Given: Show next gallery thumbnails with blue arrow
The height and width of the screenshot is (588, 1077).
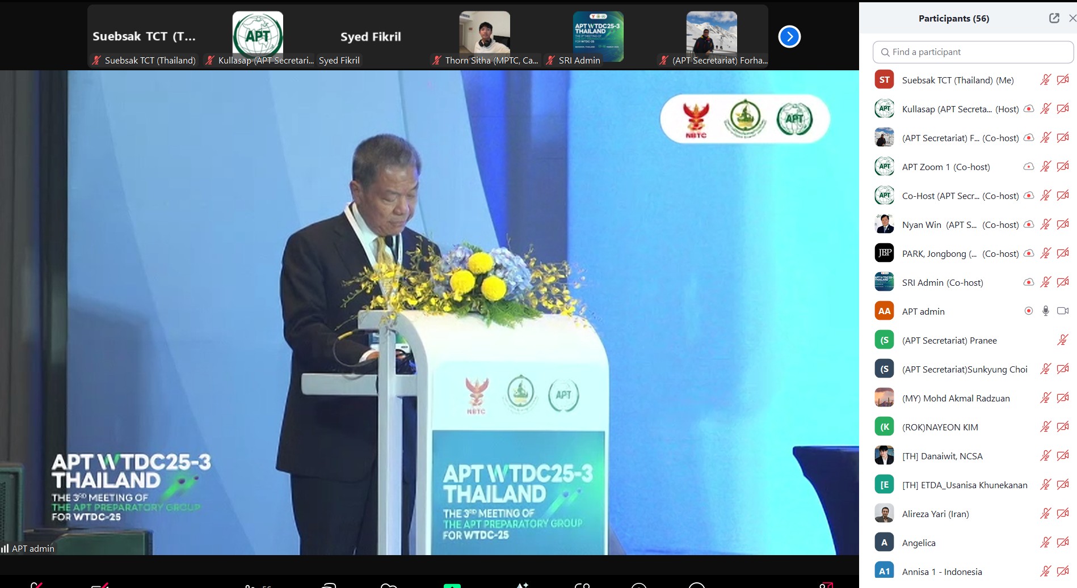Looking at the screenshot, I should [789, 37].
